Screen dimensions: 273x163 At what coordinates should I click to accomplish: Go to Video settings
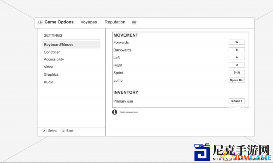point(48,67)
